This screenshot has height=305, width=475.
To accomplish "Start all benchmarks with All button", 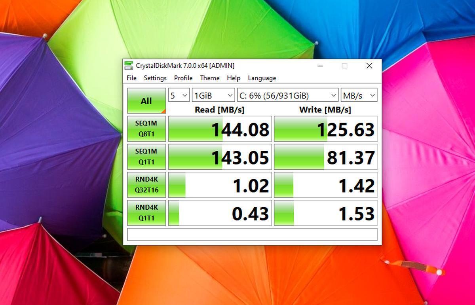I will [146, 101].
